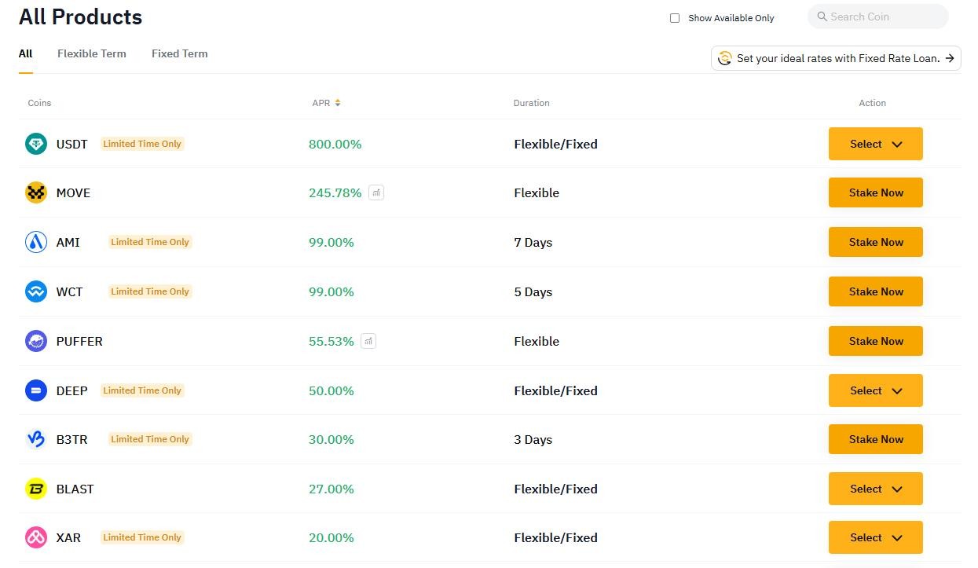The width and height of the screenshot is (978, 568).
Task: Click the 30.00% APR value
Action: [331, 439]
